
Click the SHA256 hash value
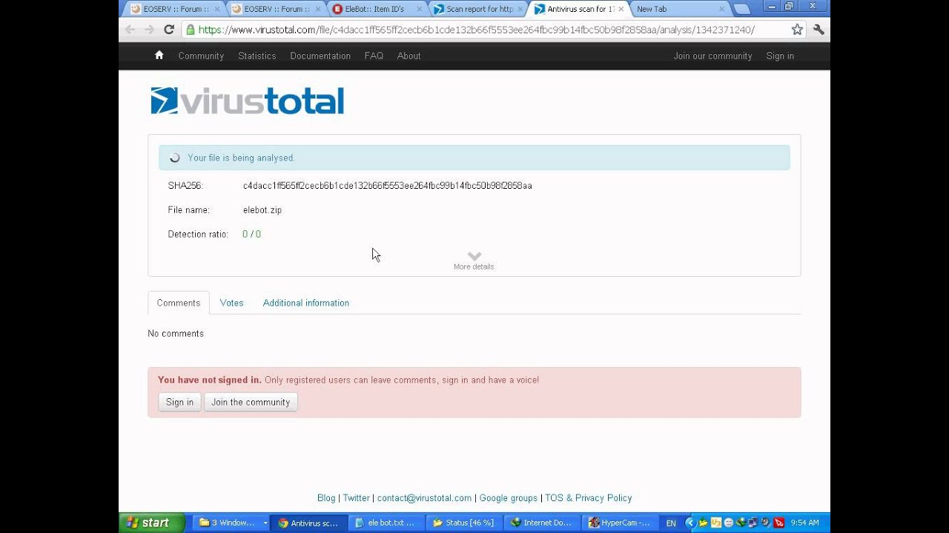point(387,186)
